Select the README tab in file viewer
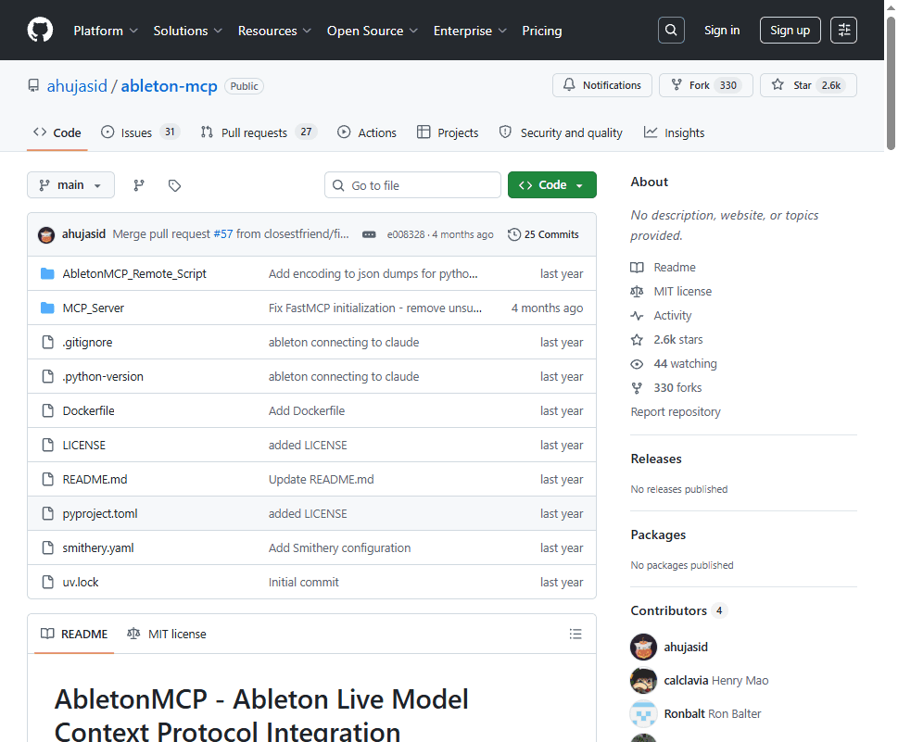898x742 pixels. (74, 634)
